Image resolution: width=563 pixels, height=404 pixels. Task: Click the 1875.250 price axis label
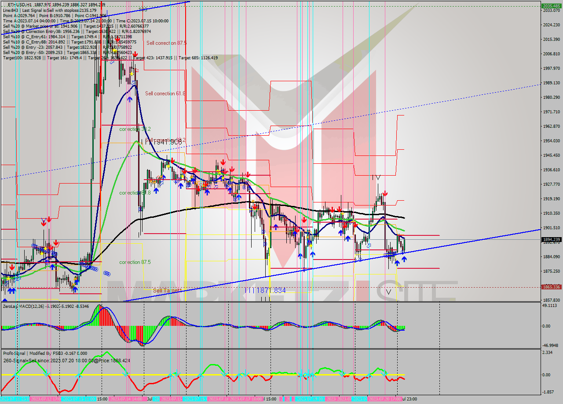(551, 271)
